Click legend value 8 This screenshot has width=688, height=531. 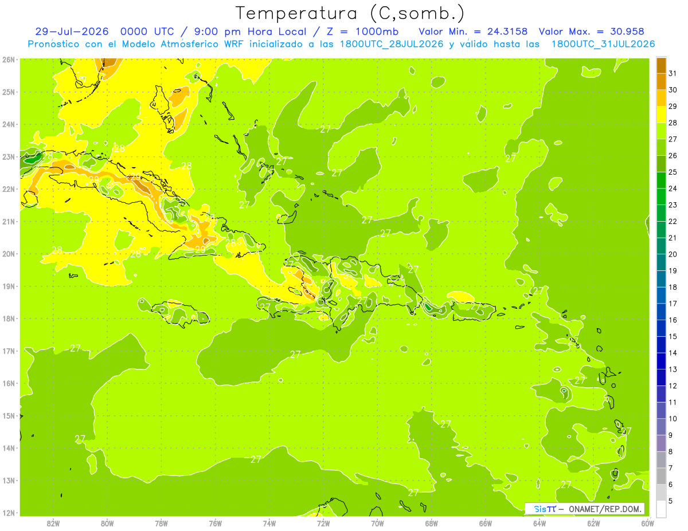pyautogui.click(x=671, y=452)
